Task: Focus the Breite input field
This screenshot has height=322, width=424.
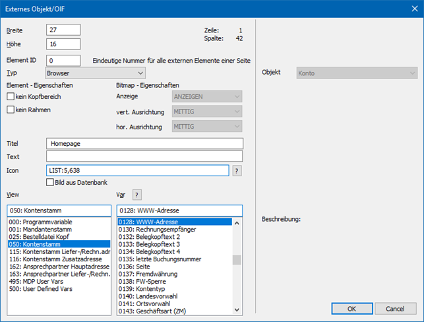Action: pos(63,30)
